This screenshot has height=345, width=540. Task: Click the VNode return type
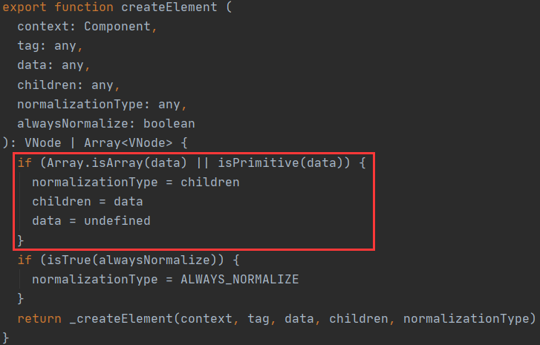coord(42,142)
